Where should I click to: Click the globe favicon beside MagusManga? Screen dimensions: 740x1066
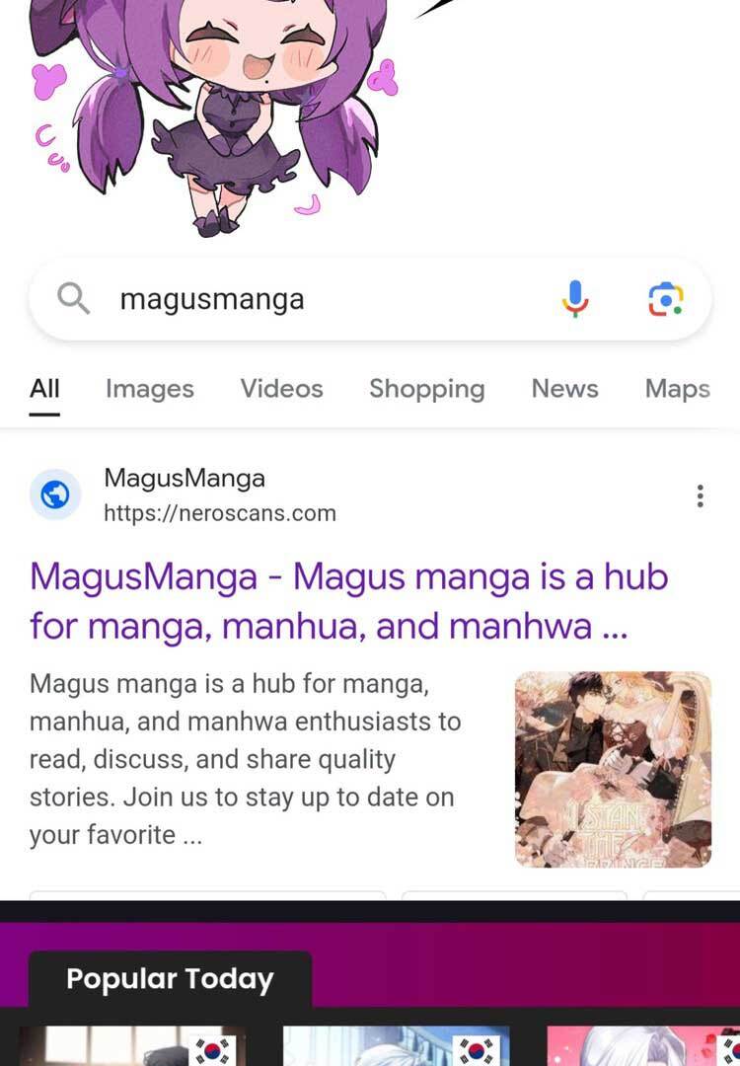coord(55,495)
